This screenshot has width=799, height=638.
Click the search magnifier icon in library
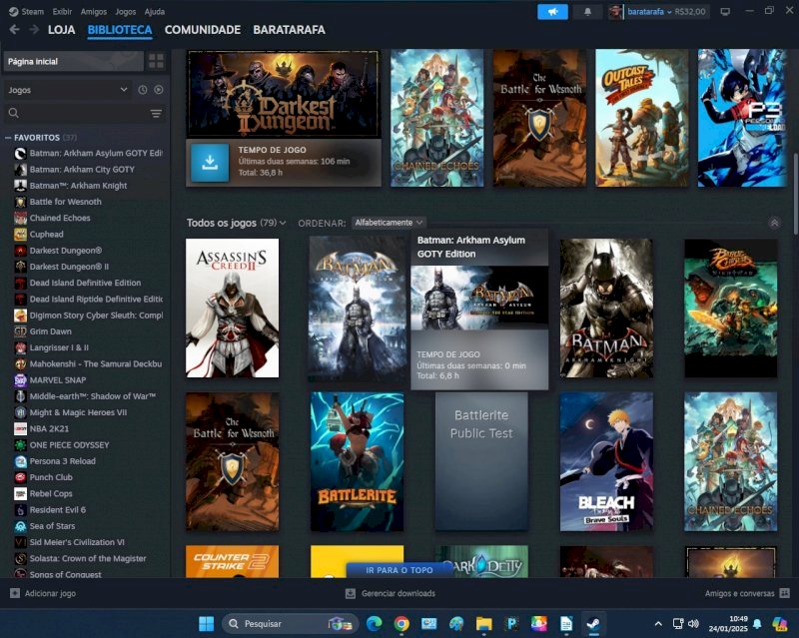coord(14,113)
